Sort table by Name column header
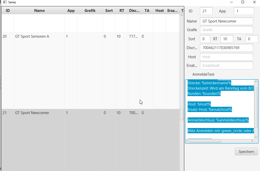This screenshot has width=260, height=171. (39, 11)
